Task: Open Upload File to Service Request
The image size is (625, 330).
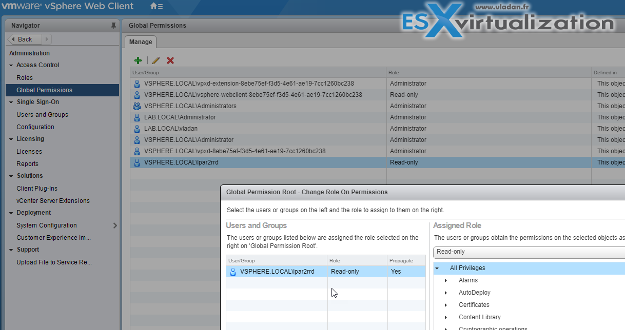Action: point(54,262)
